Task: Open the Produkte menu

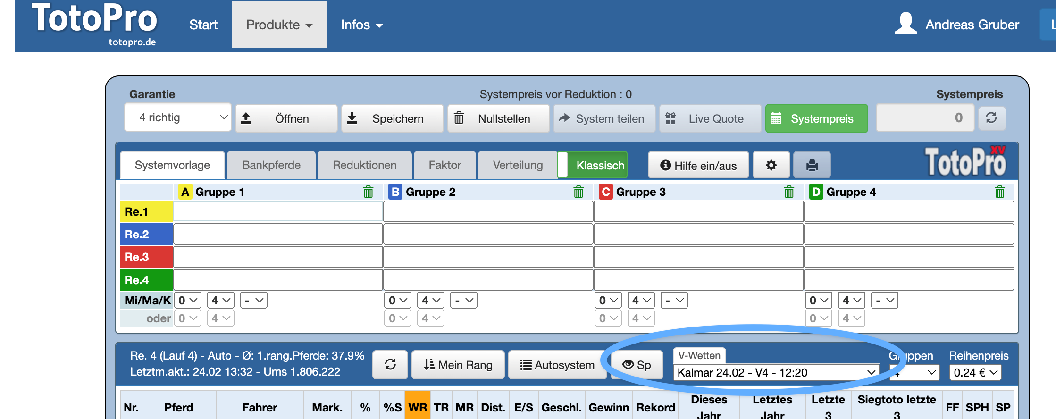Action: coord(279,25)
